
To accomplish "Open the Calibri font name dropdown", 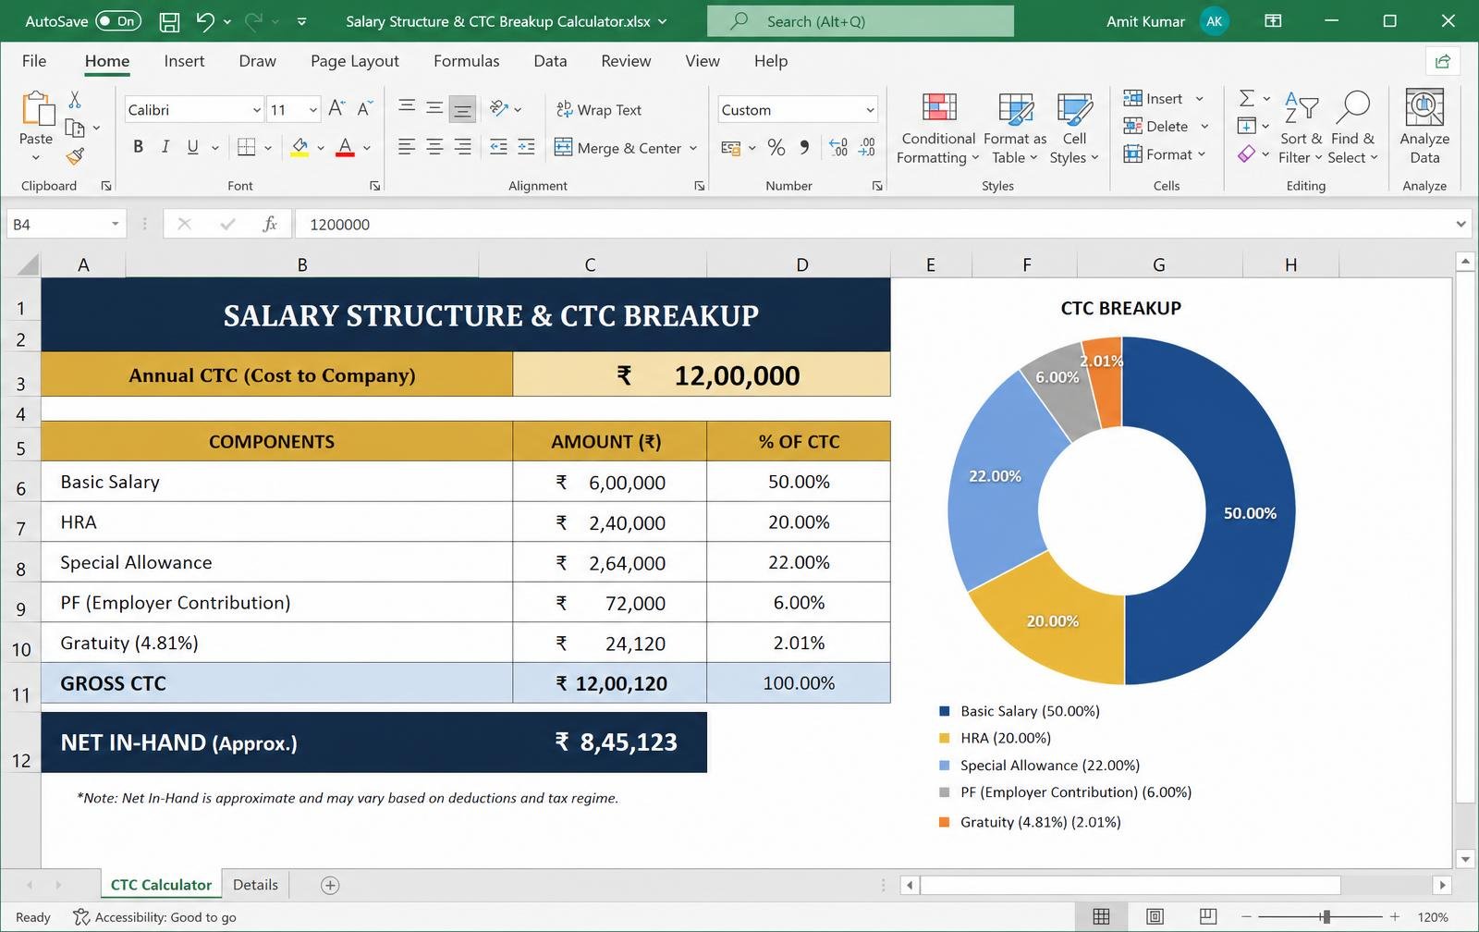I will point(257,110).
